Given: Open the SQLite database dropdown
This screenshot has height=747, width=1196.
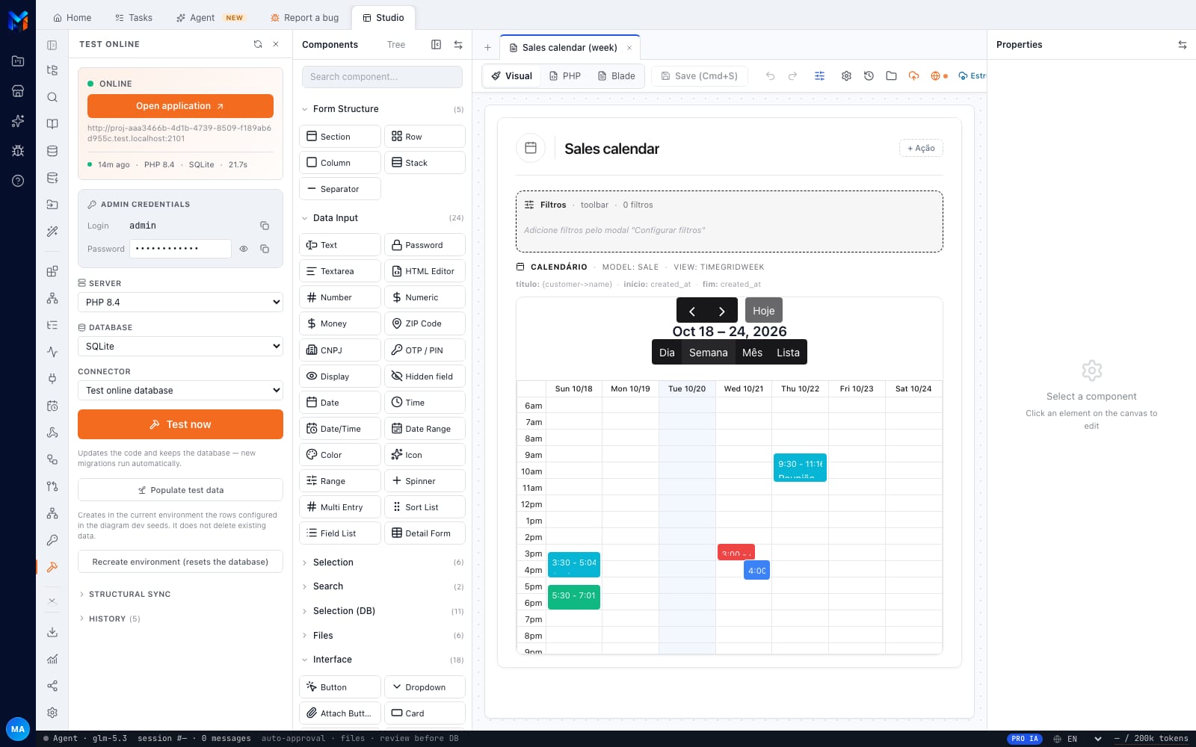Looking at the screenshot, I should (180, 347).
